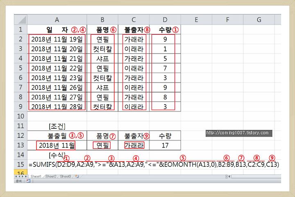295x197 pixels.
Task: Click cell A8 with 2018년 11월 27일
Action: (57, 97)
